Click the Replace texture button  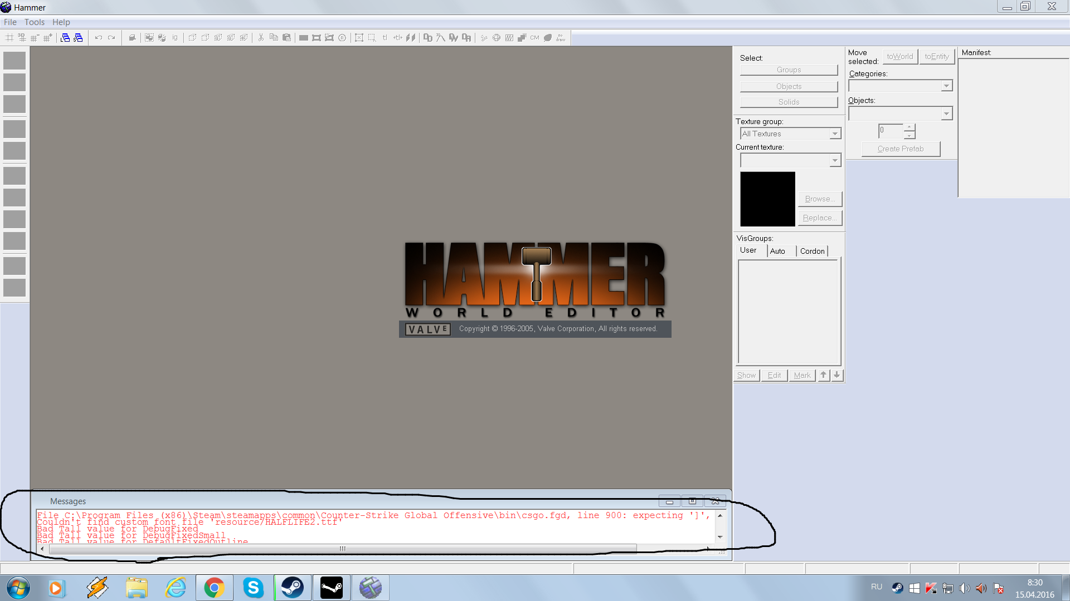[x=820, y=218]
